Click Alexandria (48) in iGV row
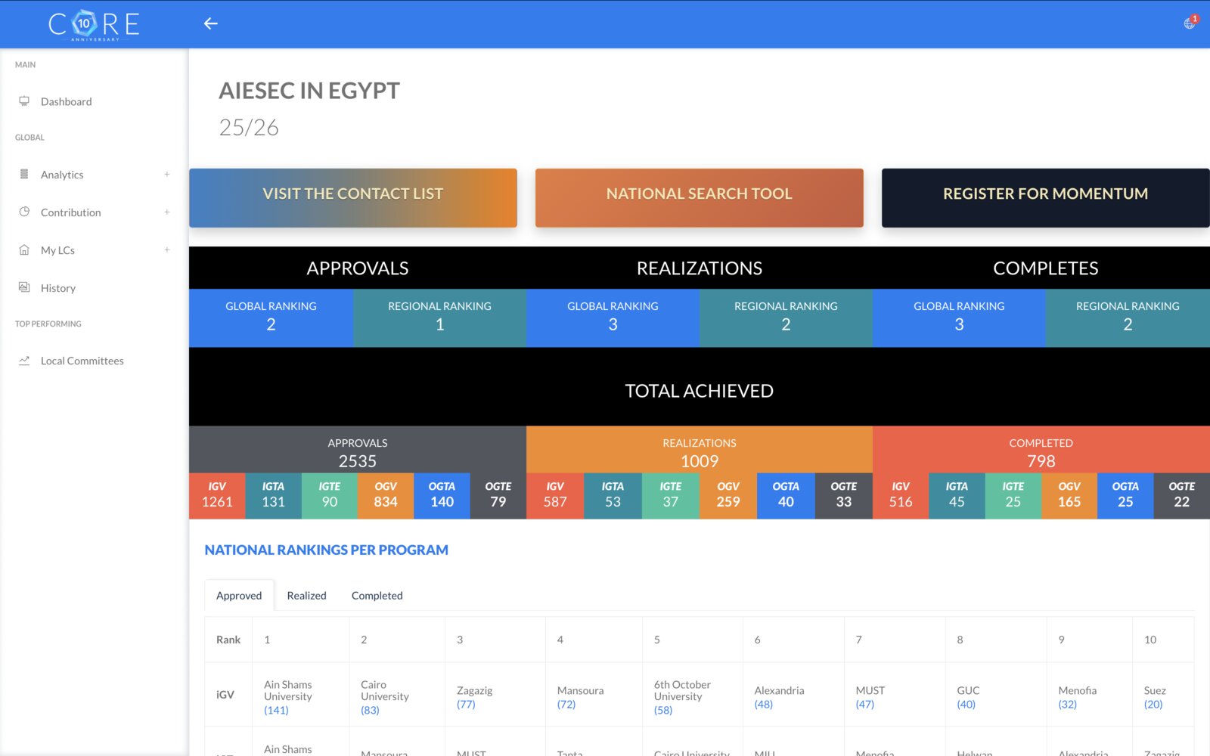The image size is (1210, 756). [793, 695]
